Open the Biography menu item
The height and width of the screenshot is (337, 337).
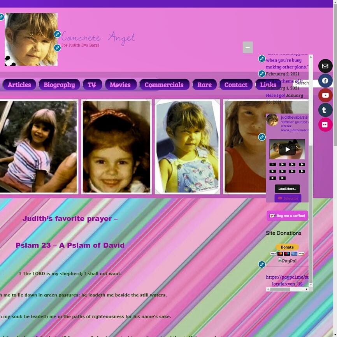[59, 85]
